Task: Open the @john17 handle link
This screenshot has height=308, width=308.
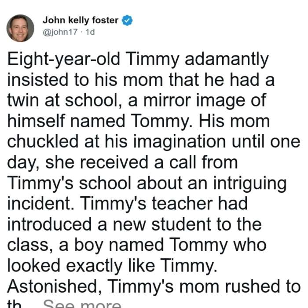Action: pos(60,32)
